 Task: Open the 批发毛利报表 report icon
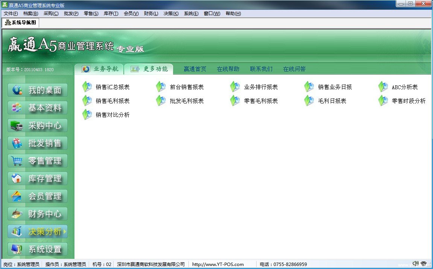click(x=161, y=101)
